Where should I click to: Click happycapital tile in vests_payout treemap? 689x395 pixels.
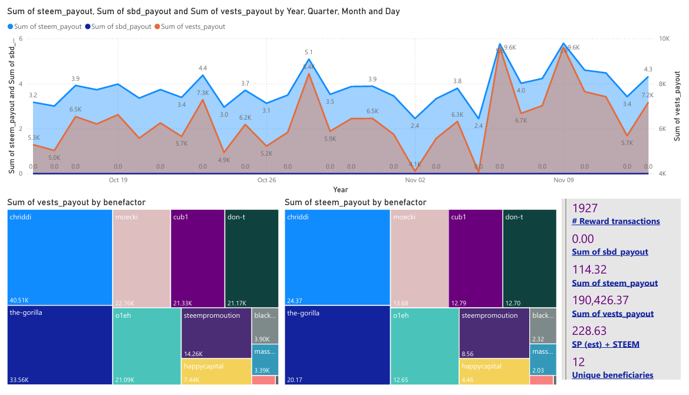[216, 372]
